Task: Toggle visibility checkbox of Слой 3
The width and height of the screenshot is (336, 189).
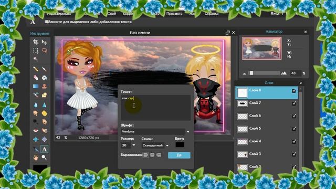Action: [x=294, y=154]
